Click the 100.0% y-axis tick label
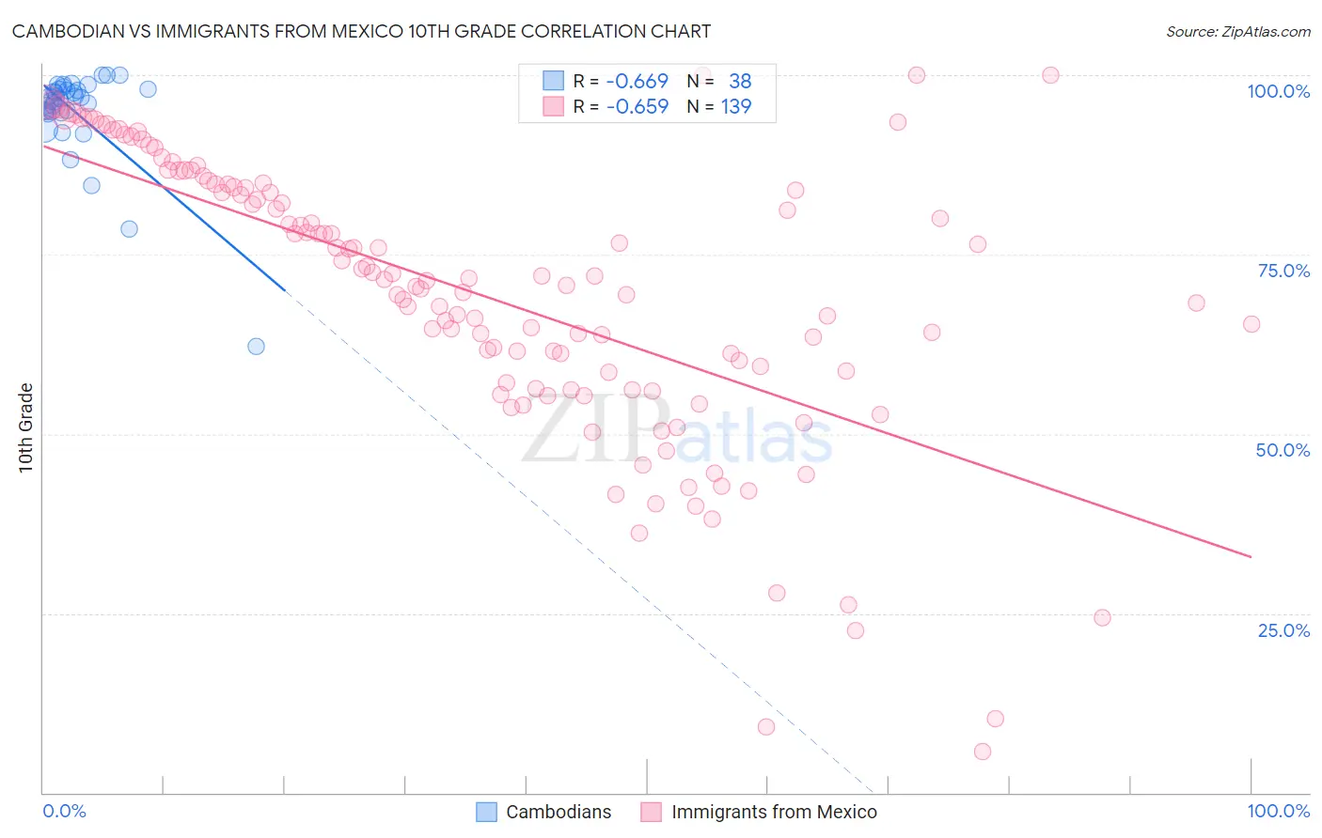This screenshot has height=838, width=1322. pos(1278,91)
